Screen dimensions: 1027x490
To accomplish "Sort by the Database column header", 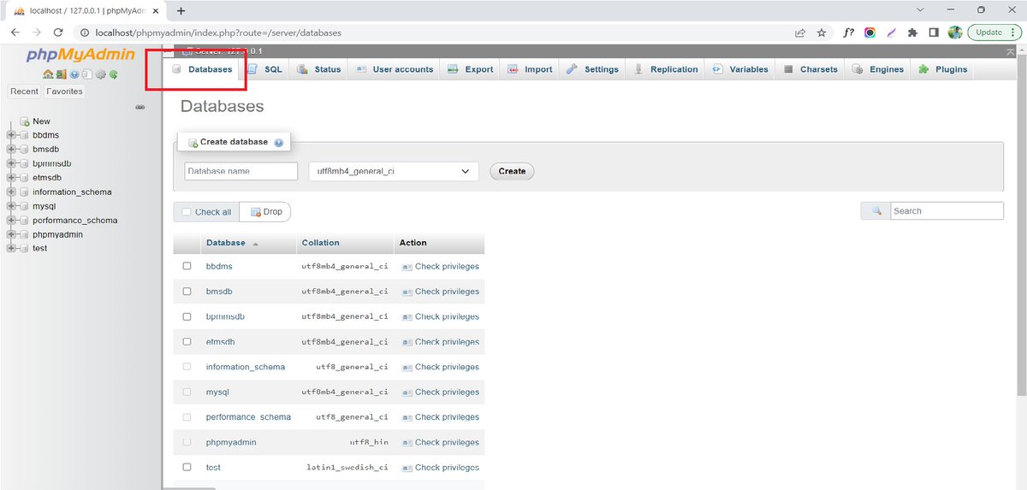I will 226,243.
